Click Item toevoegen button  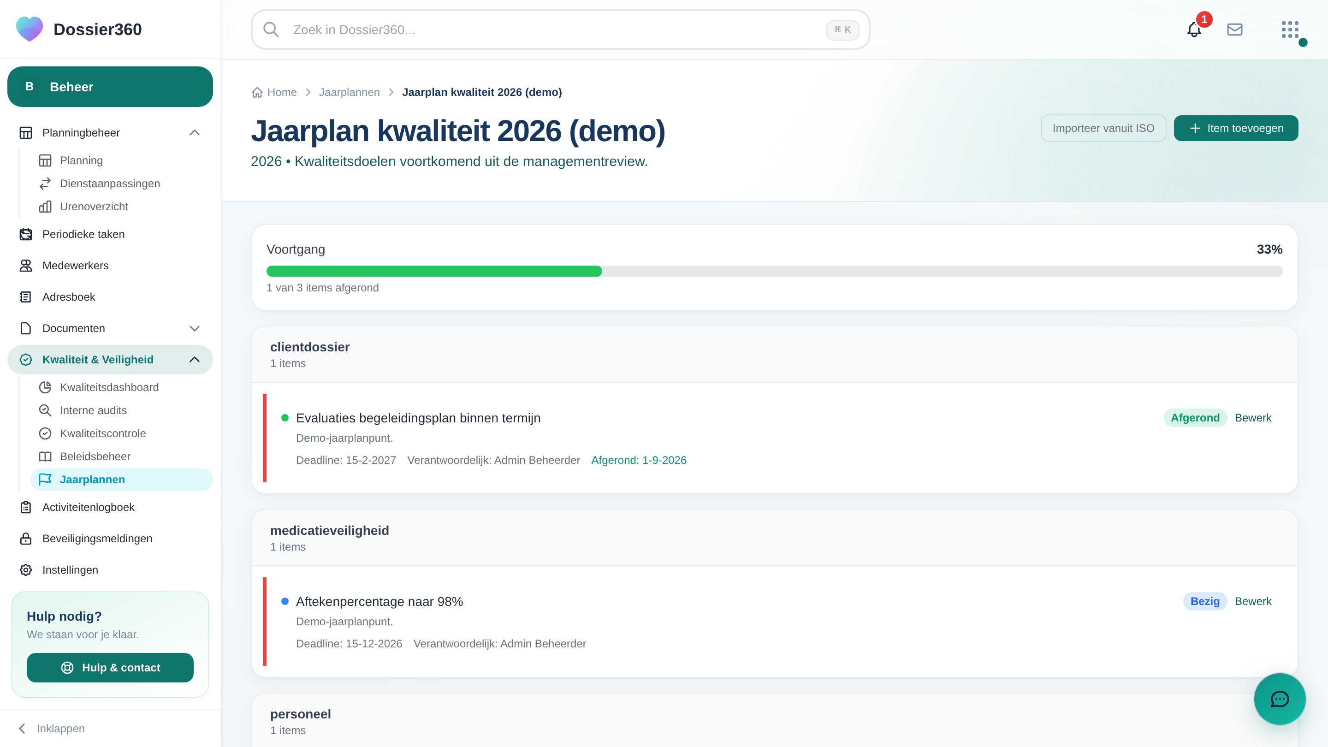pos(1236,128)
